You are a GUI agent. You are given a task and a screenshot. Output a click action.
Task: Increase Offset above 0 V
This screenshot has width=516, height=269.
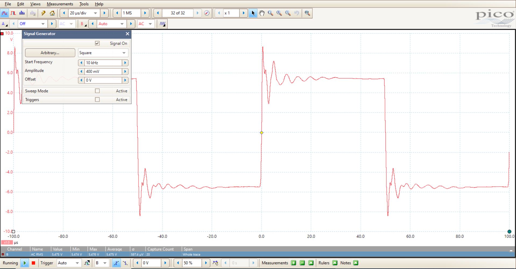125,80
